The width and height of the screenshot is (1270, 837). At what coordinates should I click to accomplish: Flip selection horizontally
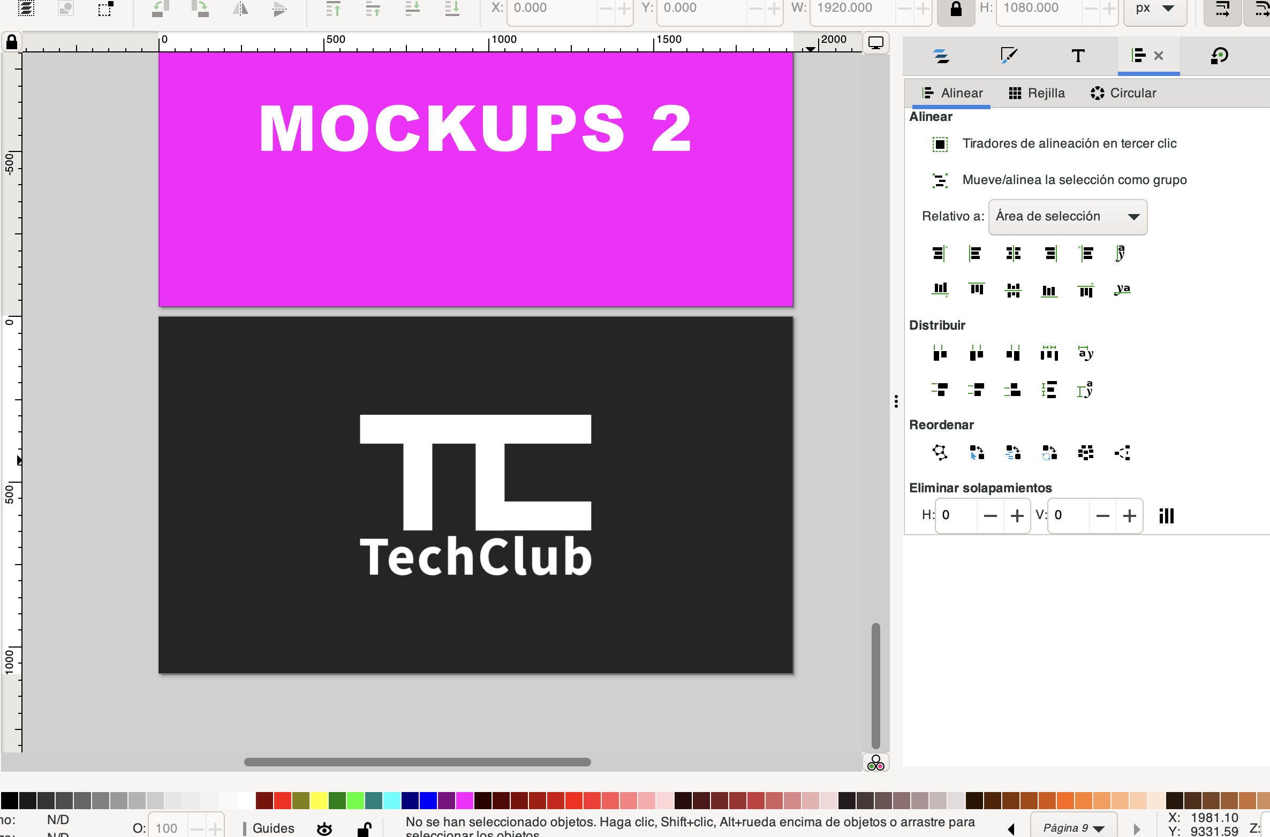(240, 9)
